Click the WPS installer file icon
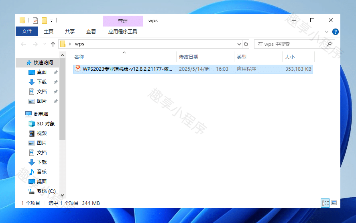 78,69
